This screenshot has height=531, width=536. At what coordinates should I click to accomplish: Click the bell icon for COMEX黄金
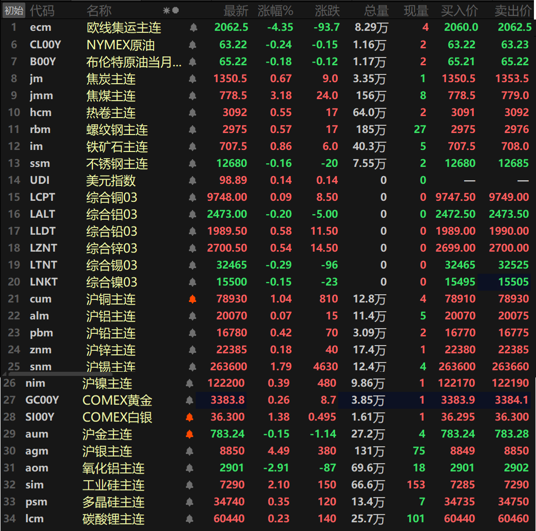coord(189,400)
